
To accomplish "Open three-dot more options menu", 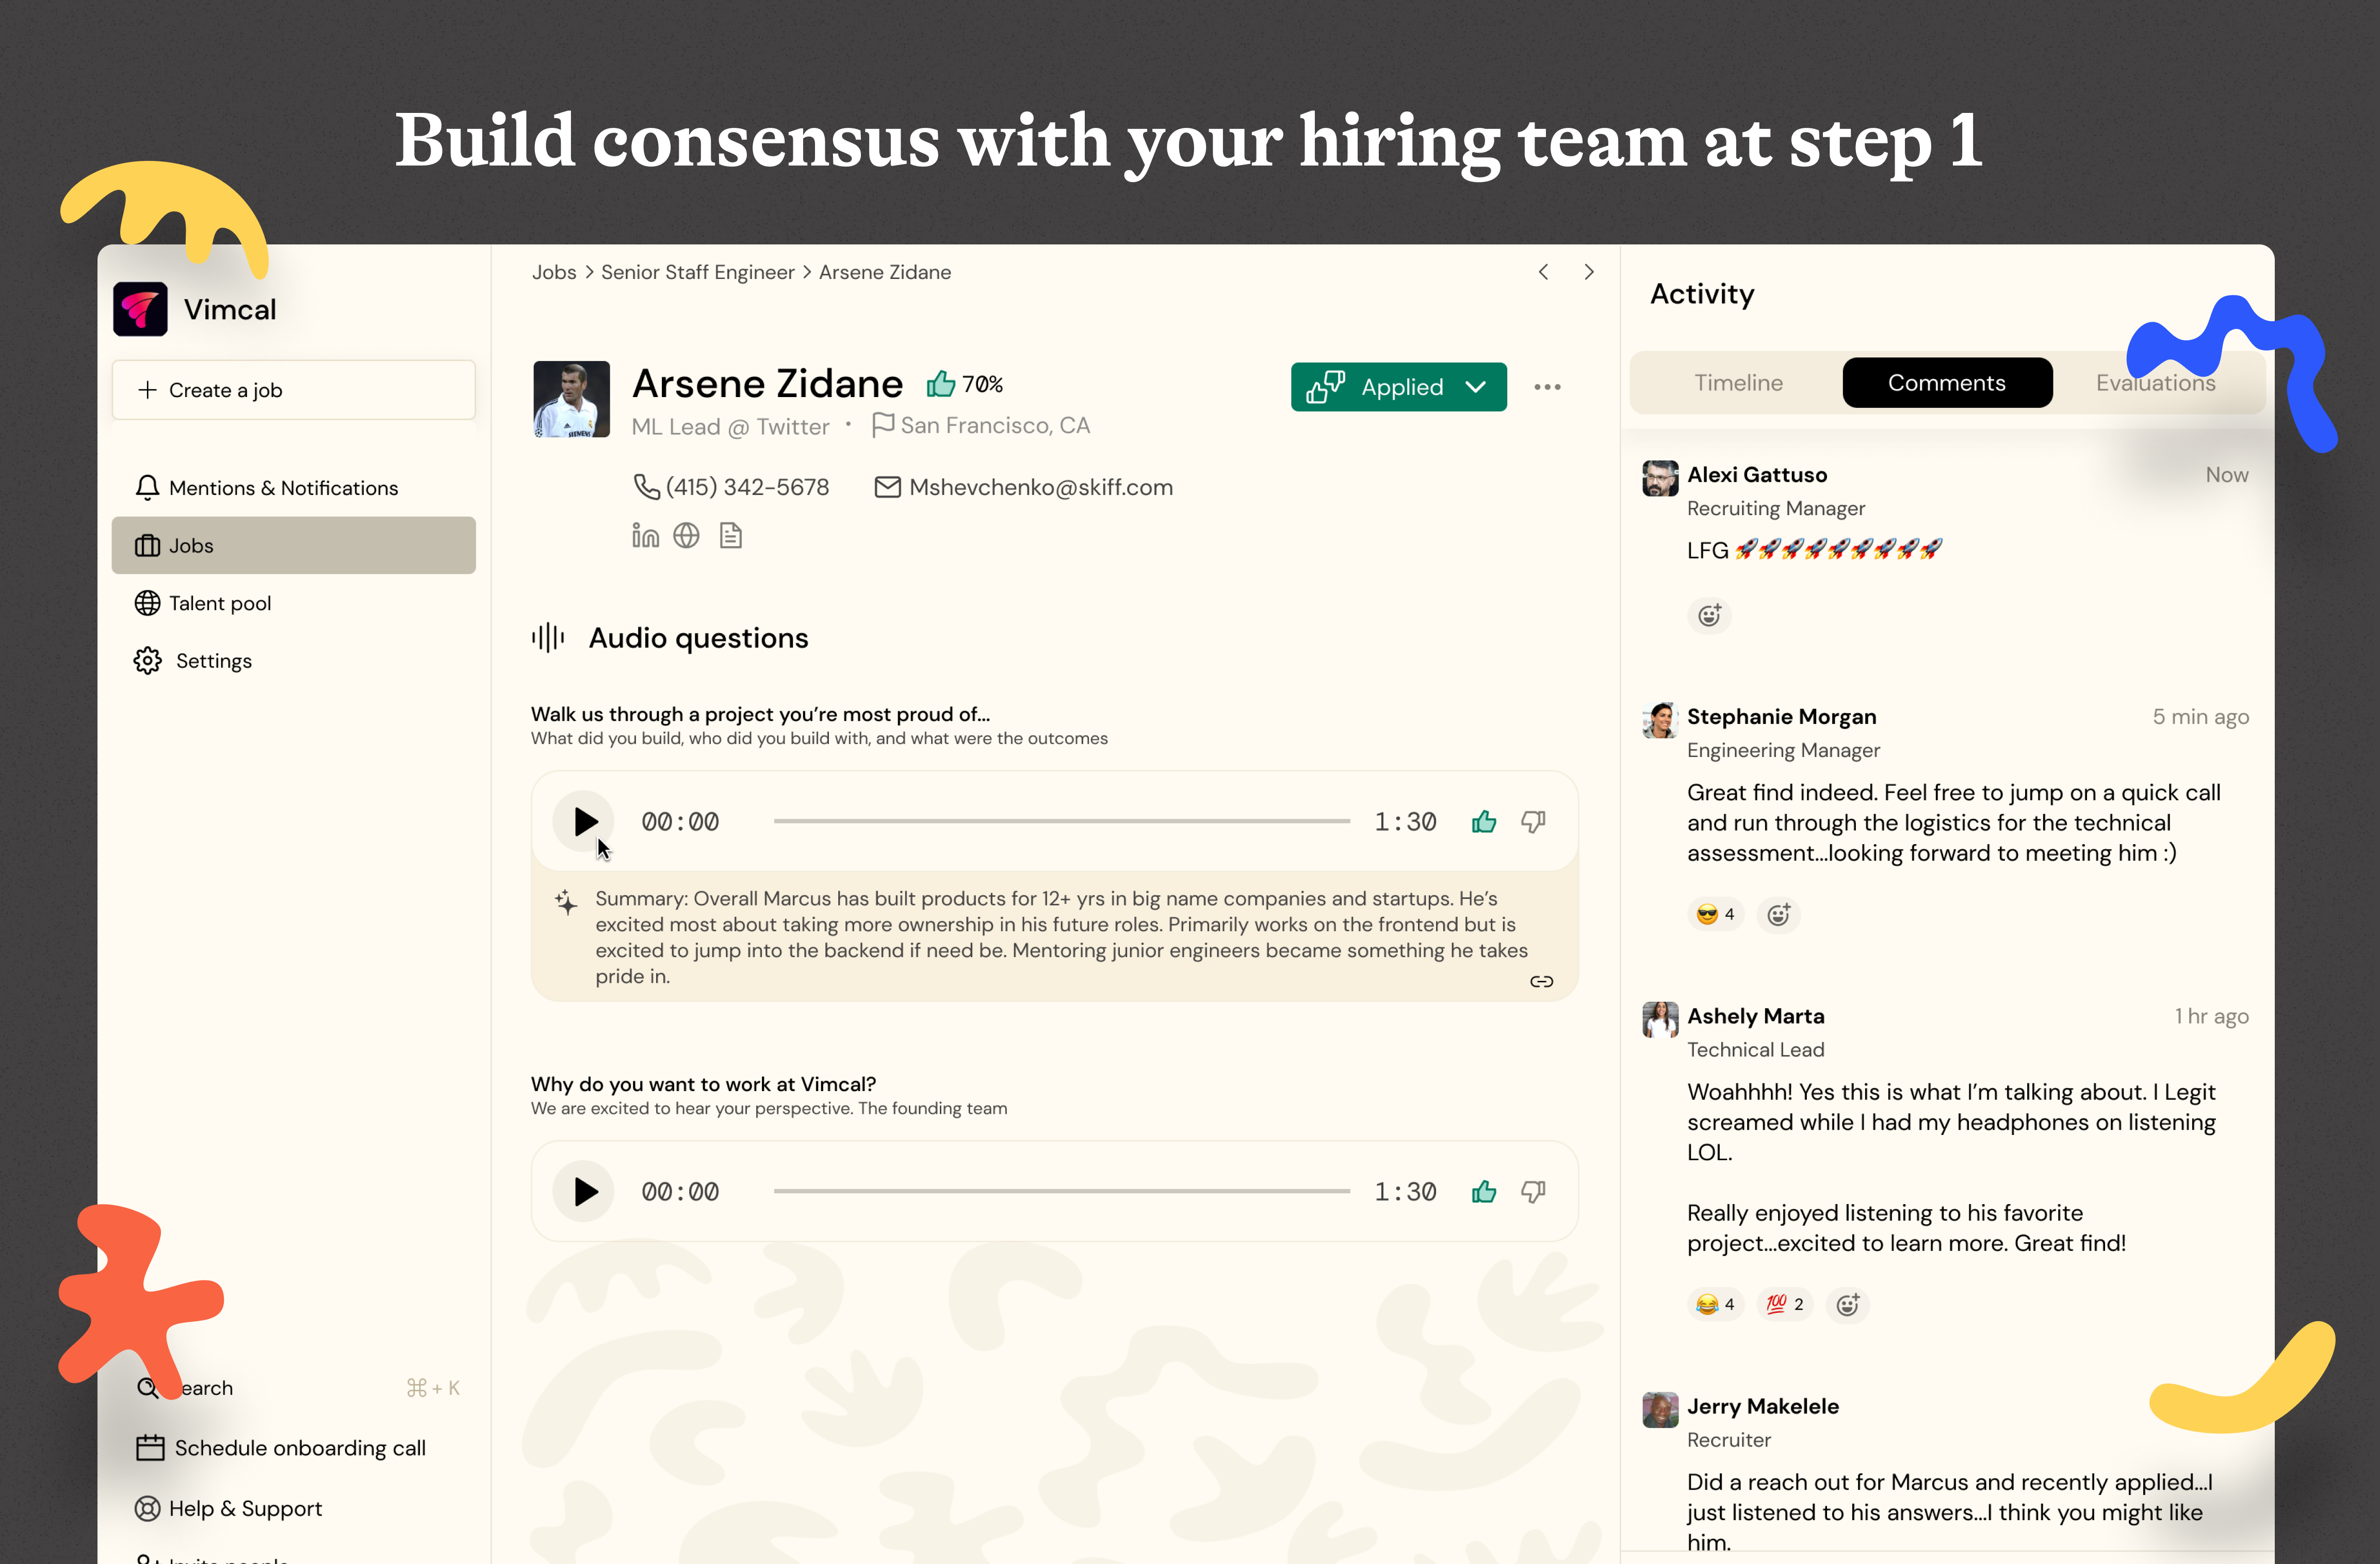I will point(1547,387).
